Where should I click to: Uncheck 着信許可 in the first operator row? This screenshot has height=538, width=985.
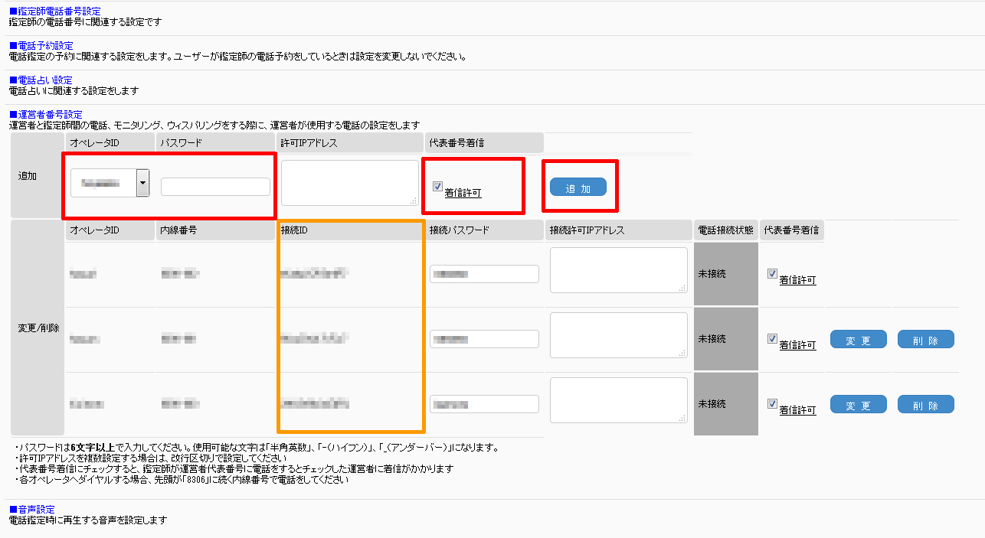pyautogui.click(x=772, y=274)
